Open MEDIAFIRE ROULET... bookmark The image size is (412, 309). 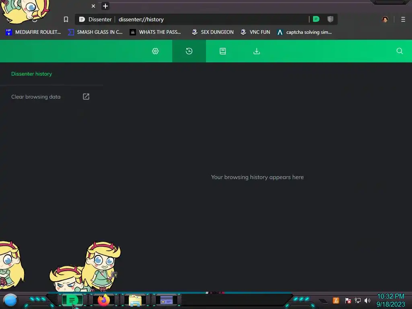click(x=33, y=32)
